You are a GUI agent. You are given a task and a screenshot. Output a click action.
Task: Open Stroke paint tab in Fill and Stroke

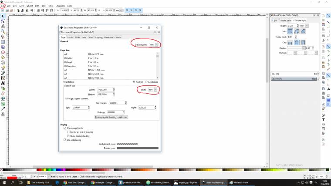click(x=285, y=20)
